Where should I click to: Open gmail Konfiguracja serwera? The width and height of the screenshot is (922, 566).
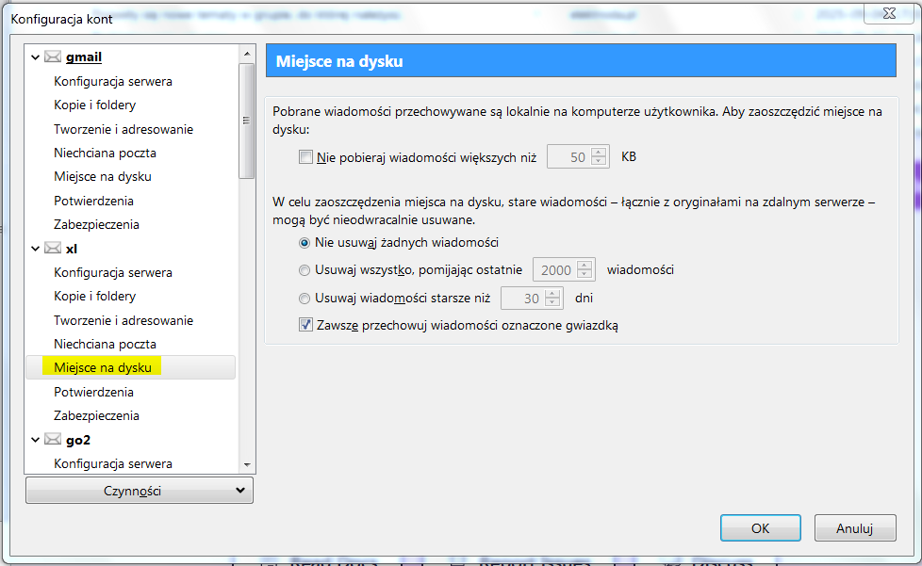tap(113, 81)
